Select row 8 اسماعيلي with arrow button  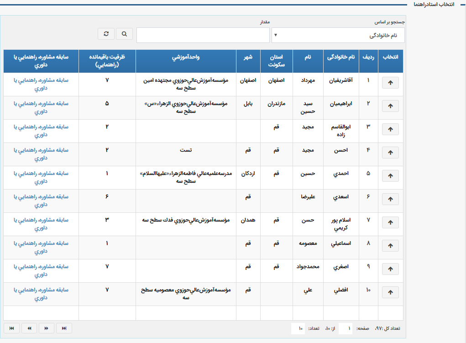[x=390, y=246]
